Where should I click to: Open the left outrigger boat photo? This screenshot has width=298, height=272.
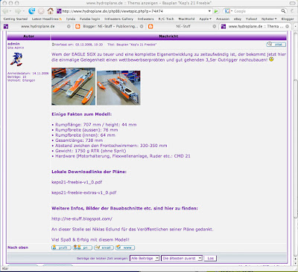pyautogui.click(x=74, y=86)
